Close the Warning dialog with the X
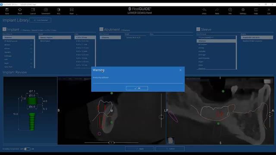The width and height of the screenshot is (276, 155). coord(180,70)
